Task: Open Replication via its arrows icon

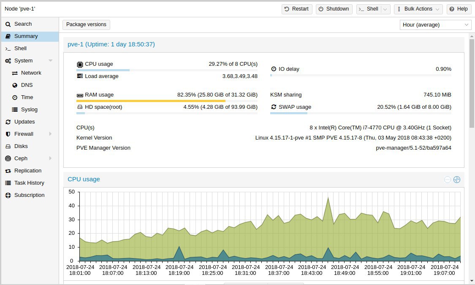Action: [x=8, y=171]
